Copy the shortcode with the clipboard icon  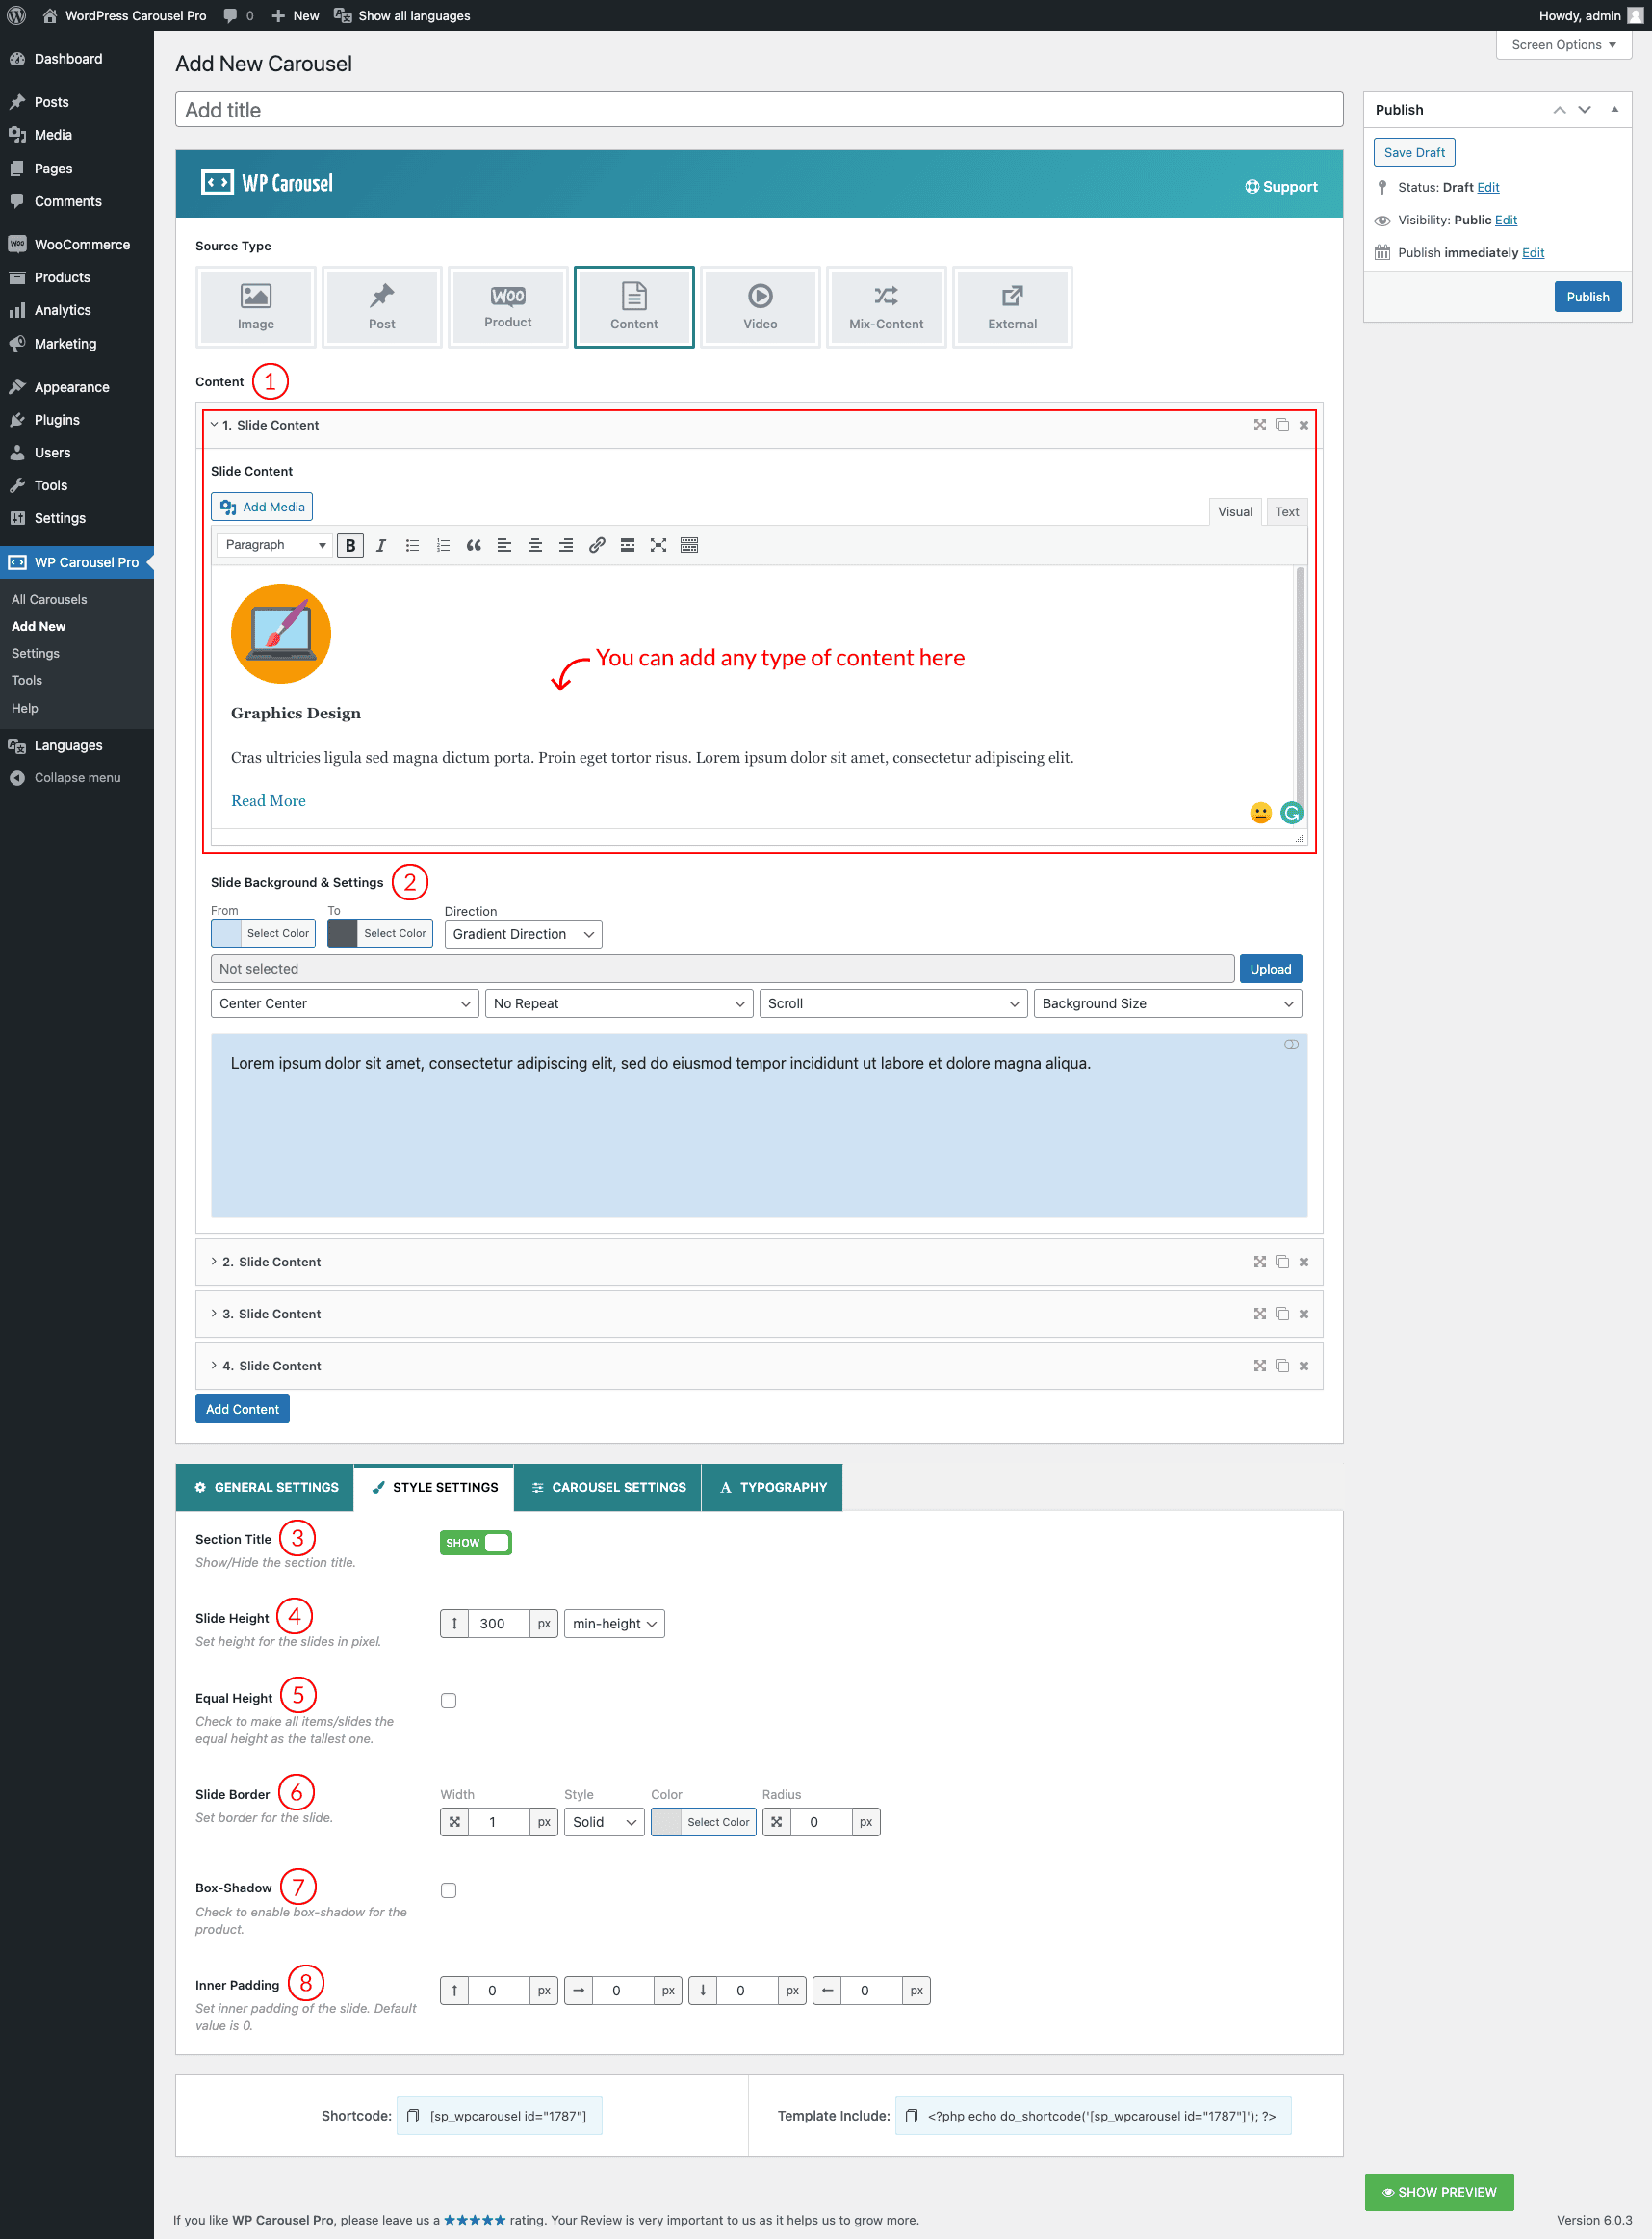click(413, 2115)
